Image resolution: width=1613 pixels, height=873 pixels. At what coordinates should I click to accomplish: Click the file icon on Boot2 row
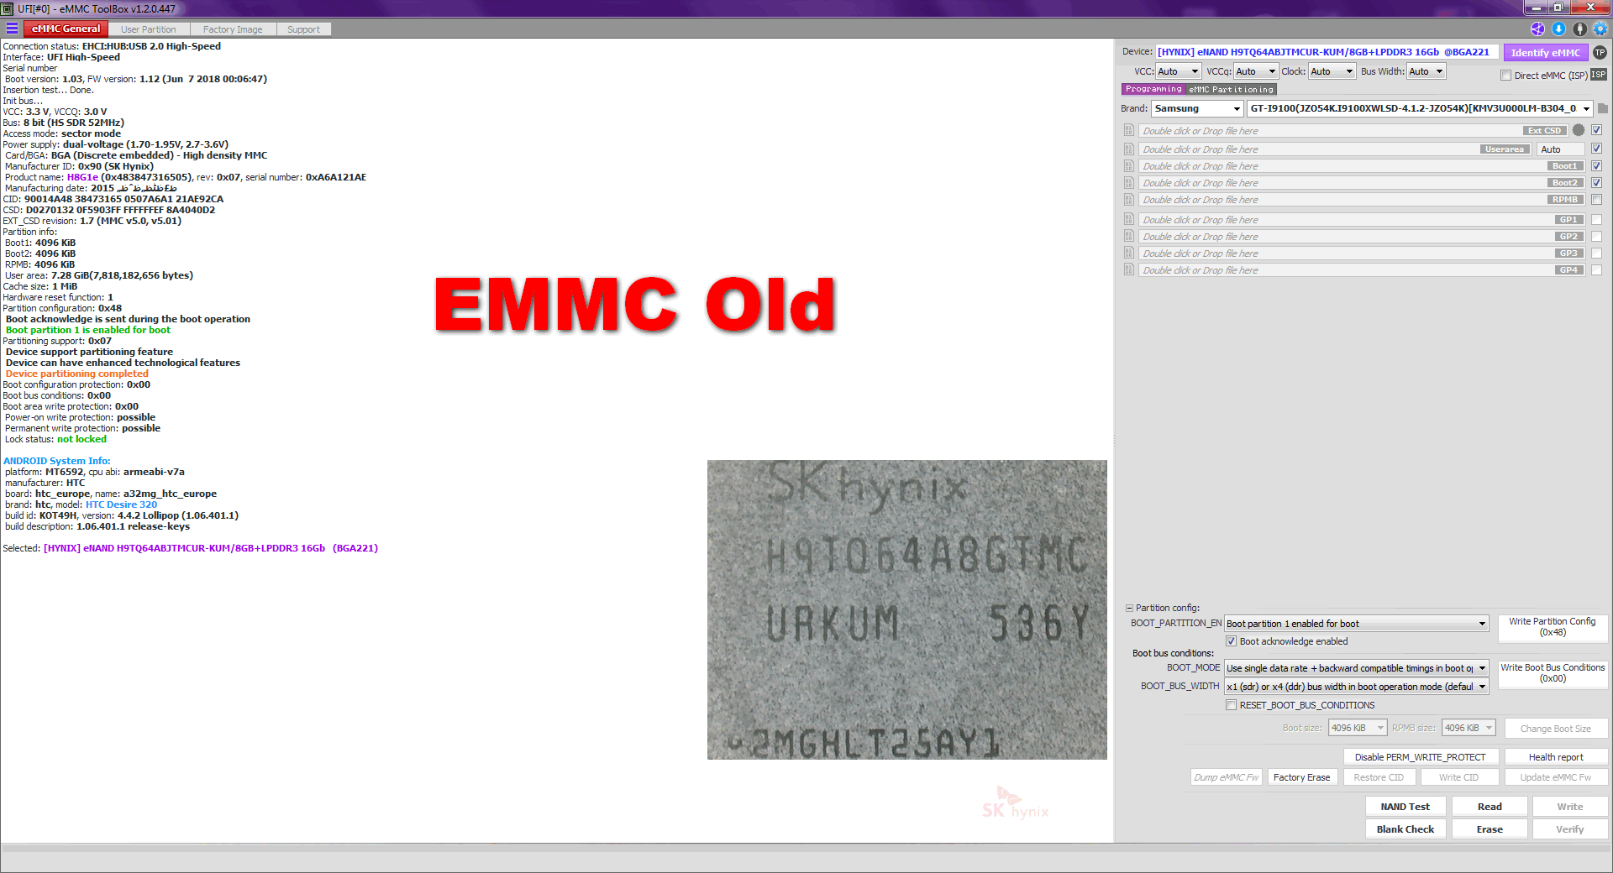(1129, 182)
